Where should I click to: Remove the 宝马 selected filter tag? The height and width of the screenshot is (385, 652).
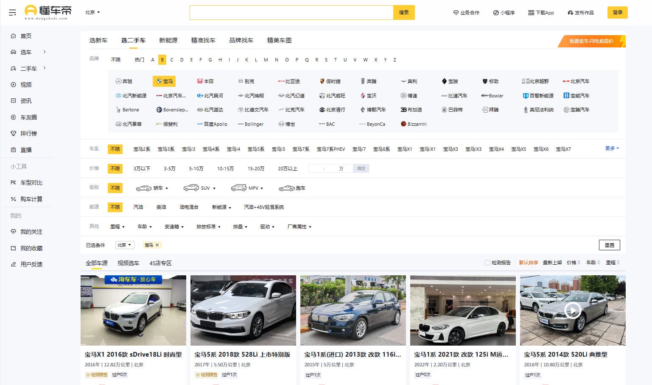tap(157, 245)
